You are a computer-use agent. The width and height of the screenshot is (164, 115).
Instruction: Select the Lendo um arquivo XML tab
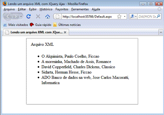[36, 32]
